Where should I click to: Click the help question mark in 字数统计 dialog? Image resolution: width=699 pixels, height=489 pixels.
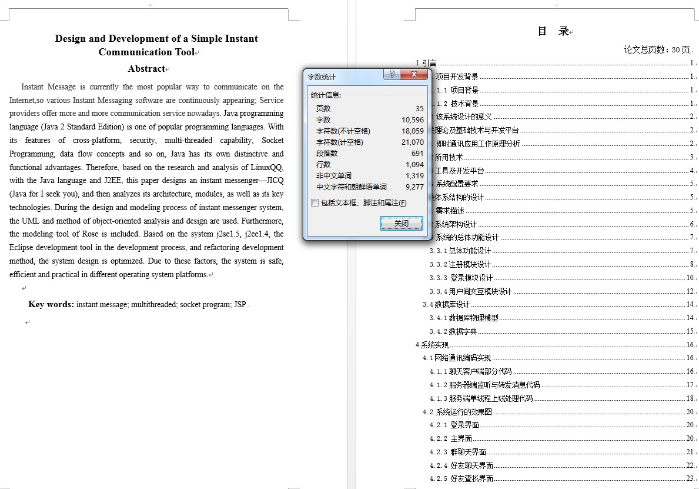392,75
